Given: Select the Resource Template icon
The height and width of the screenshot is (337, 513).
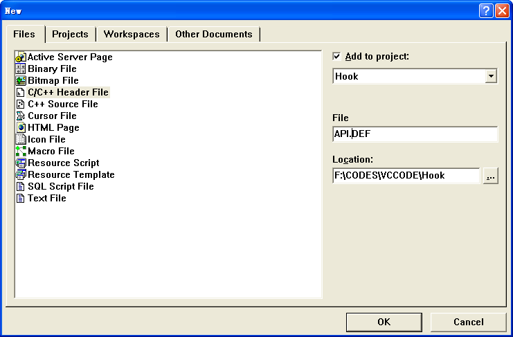Looking at the screenshot, I should coord(21,174).
